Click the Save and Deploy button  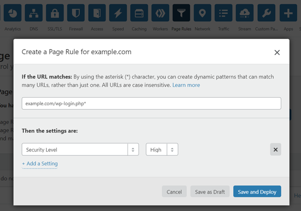tap(257, 191)
